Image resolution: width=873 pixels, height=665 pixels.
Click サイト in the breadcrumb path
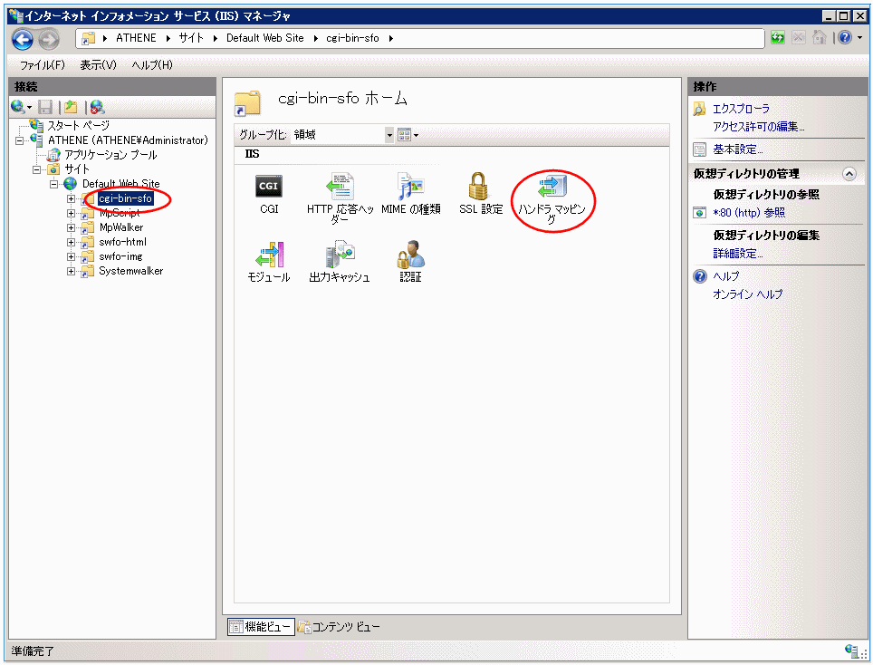click(191, 38)
